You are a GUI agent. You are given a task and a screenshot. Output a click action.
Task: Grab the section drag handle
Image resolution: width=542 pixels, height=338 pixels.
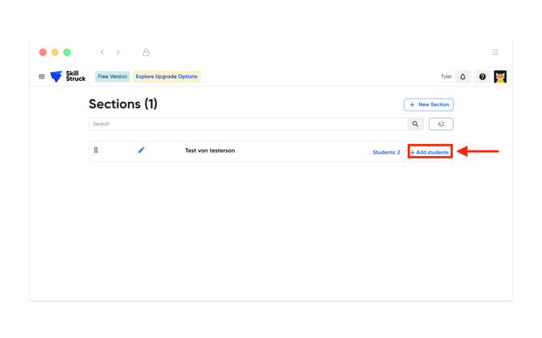(96, 150)
